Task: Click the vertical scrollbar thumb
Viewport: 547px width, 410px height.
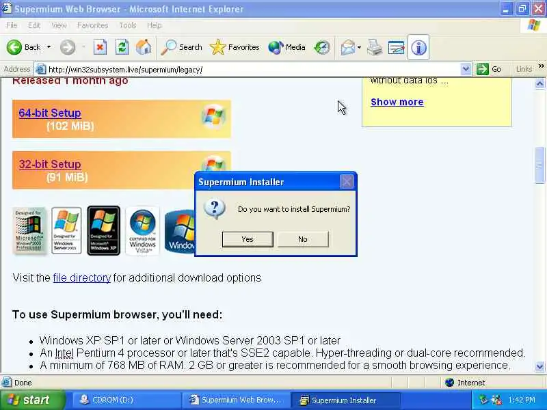Action: pyautogui.click(x=539, y=165)
